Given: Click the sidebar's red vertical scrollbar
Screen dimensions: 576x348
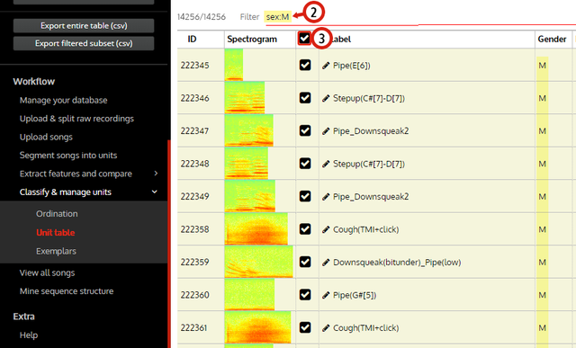Looking at the screenshot, I should pos(169,244).
